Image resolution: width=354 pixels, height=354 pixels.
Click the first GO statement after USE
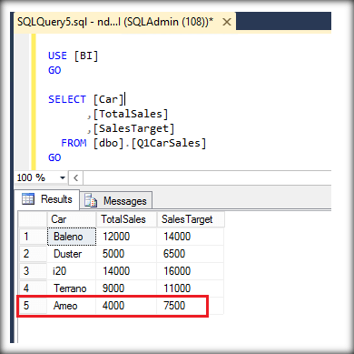point(54,70)
